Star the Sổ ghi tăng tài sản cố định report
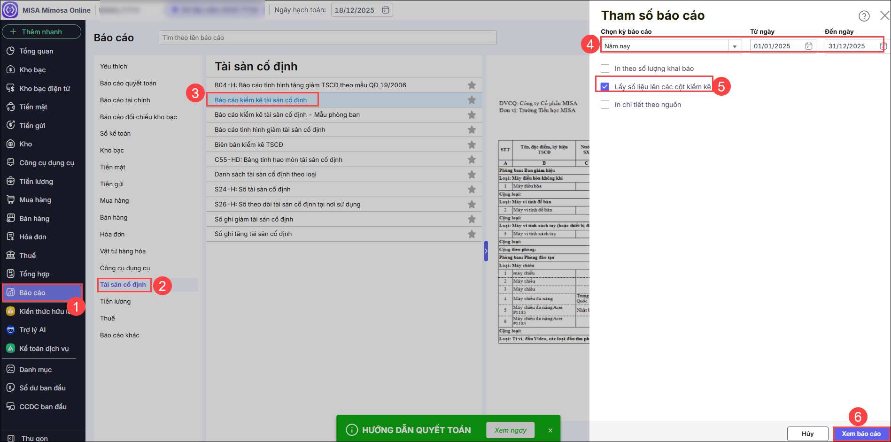This screenshot has width=891, height=442. tap(472, 234)
